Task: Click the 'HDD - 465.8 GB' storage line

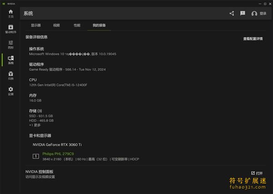Action: point(41,120)
